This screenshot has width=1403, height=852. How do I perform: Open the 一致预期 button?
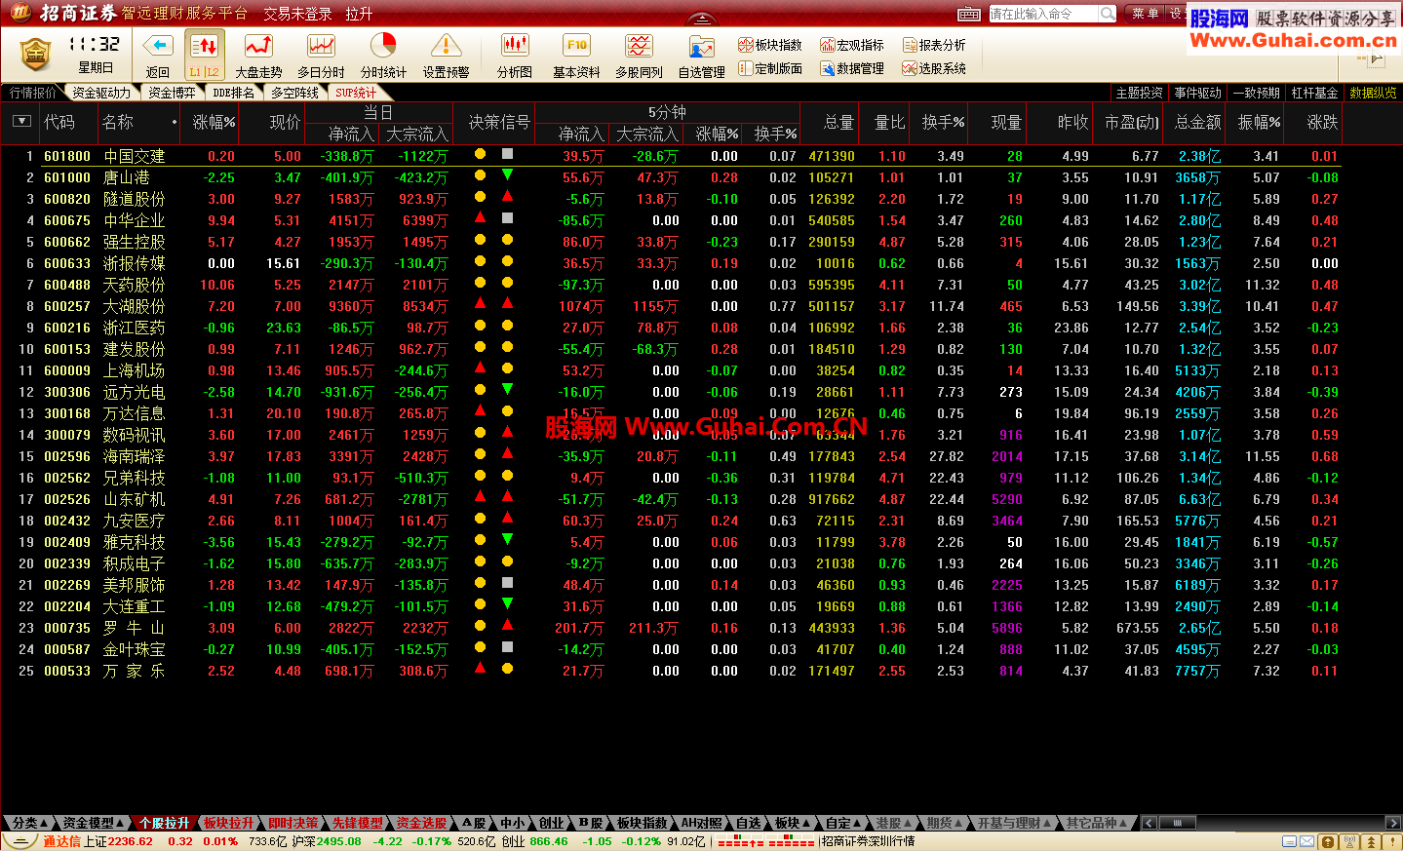[1256, 93]
